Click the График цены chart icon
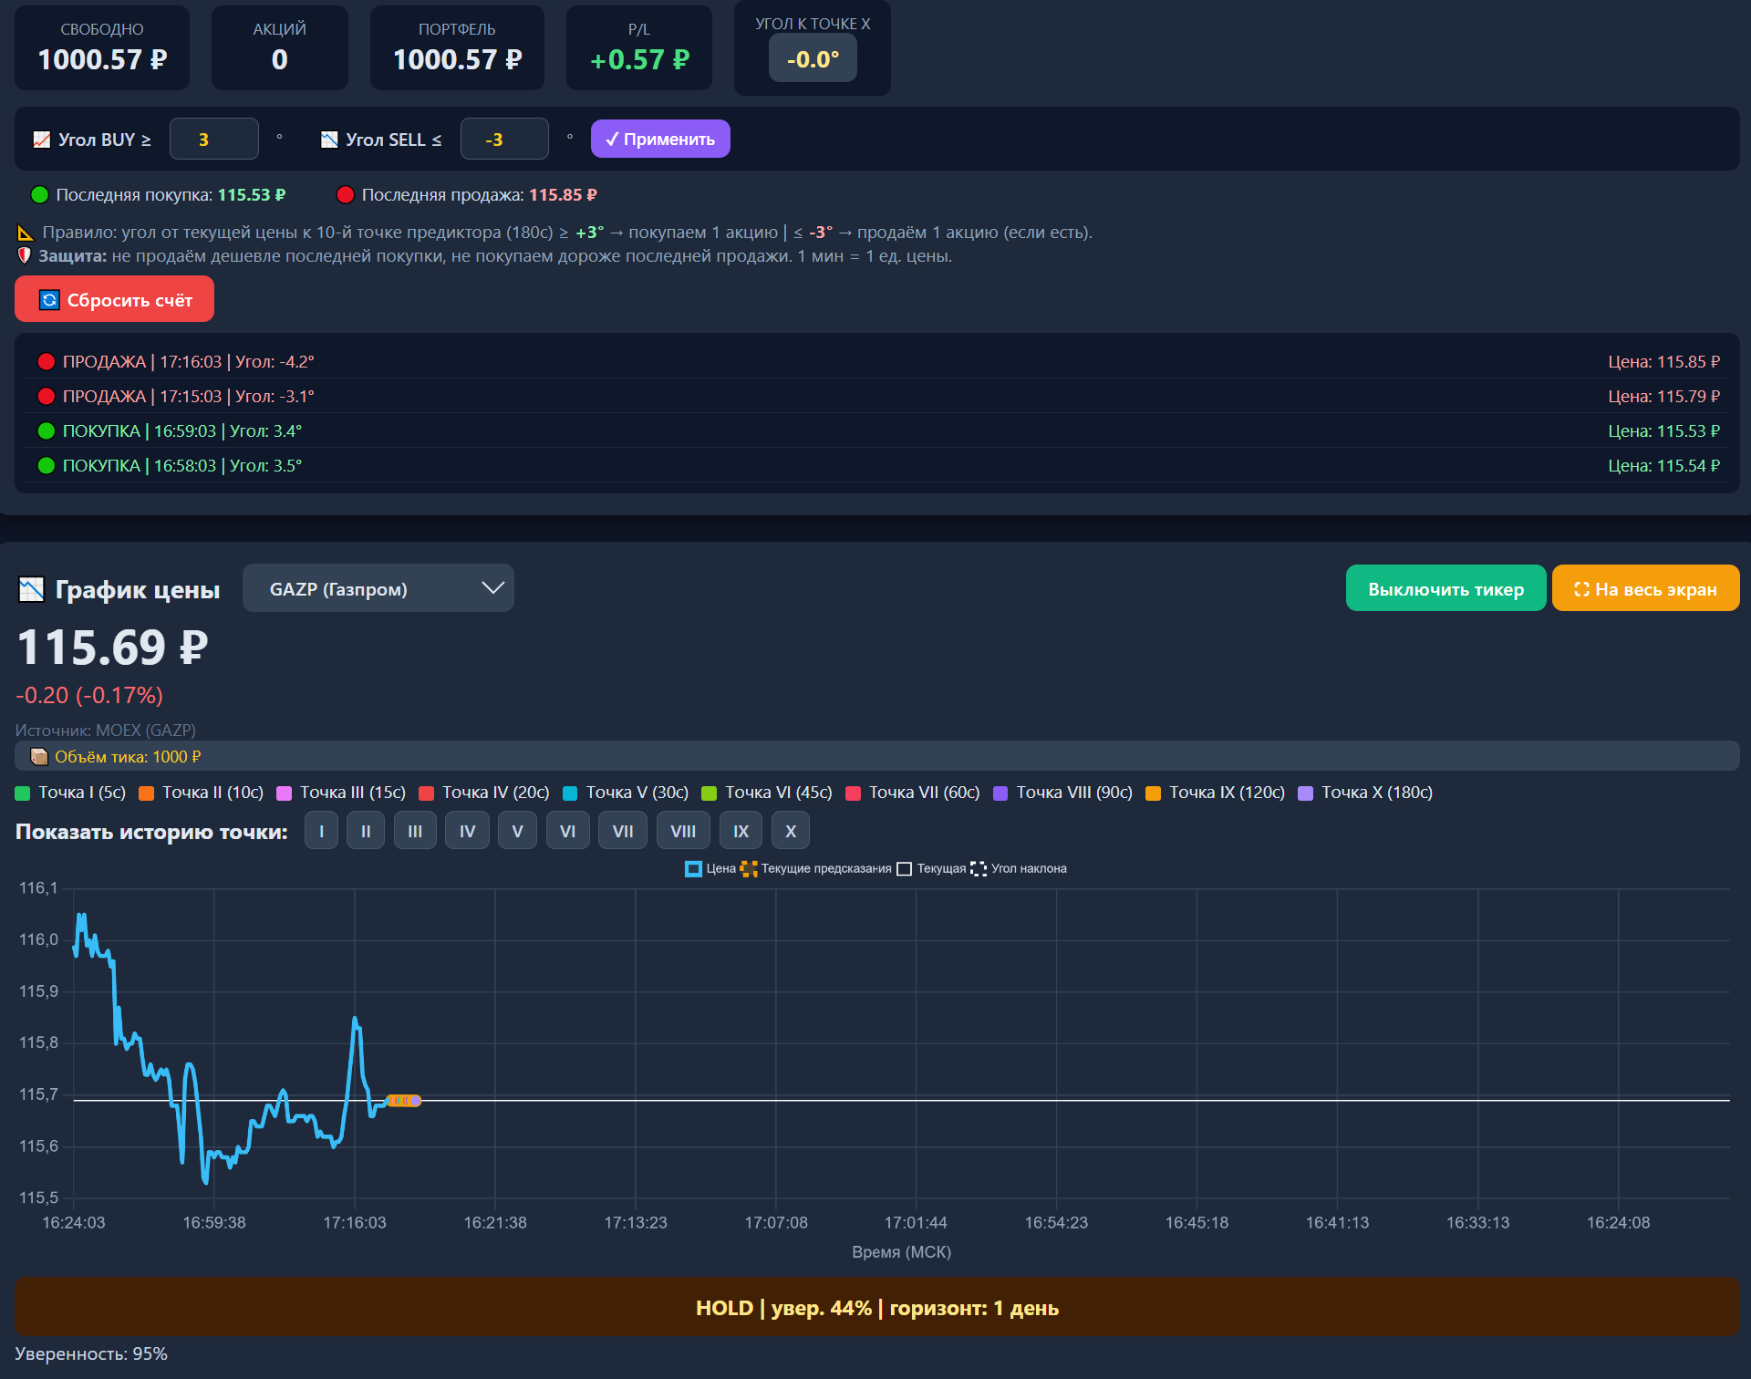1751x1379 pixels. pyautogui.click(x=31, y=590)
